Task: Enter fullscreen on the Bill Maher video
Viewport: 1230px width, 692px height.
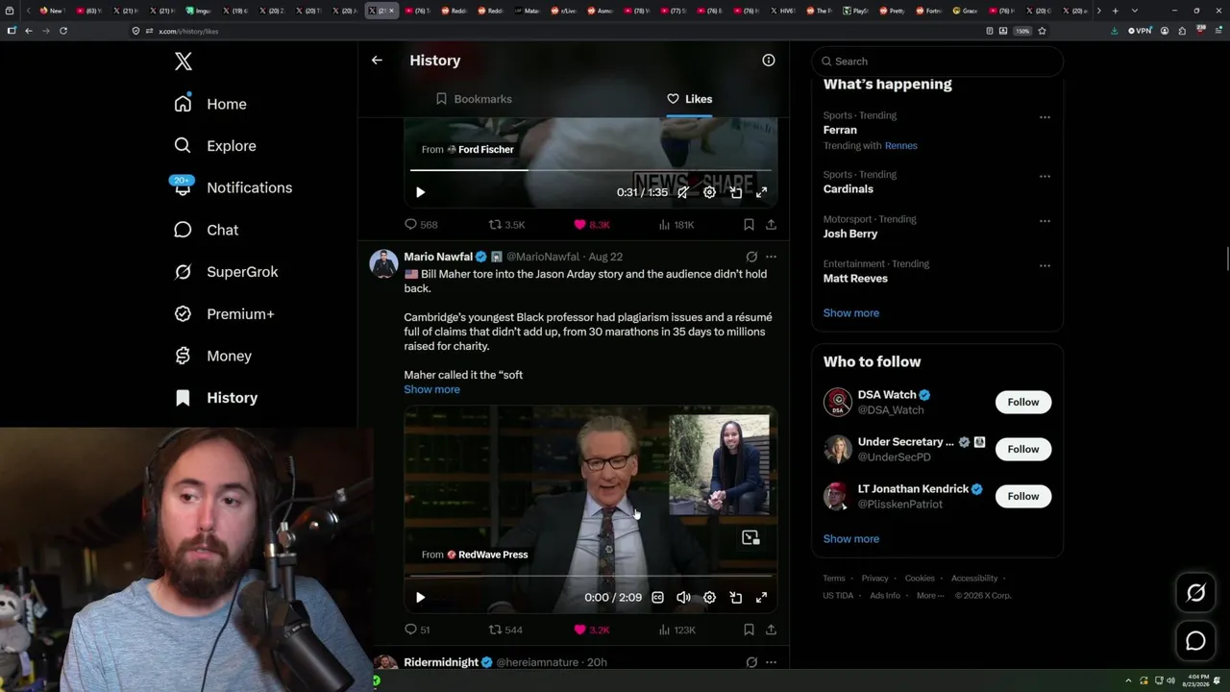Action: (x=761, y=598)
